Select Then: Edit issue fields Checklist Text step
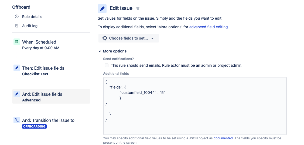Screen dimensions: 304x145 (x=51, y=71)
